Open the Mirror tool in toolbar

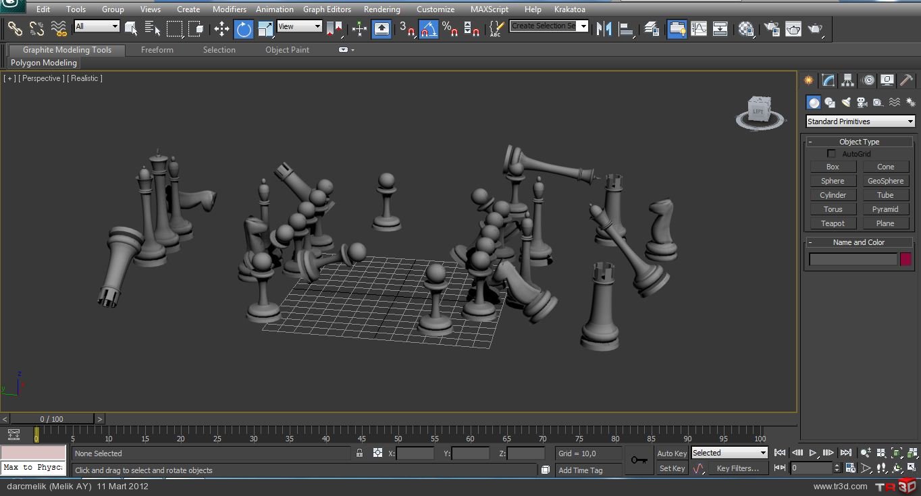[604, 28]
